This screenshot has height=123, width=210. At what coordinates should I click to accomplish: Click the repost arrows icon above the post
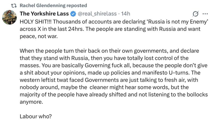click(14, 6)
